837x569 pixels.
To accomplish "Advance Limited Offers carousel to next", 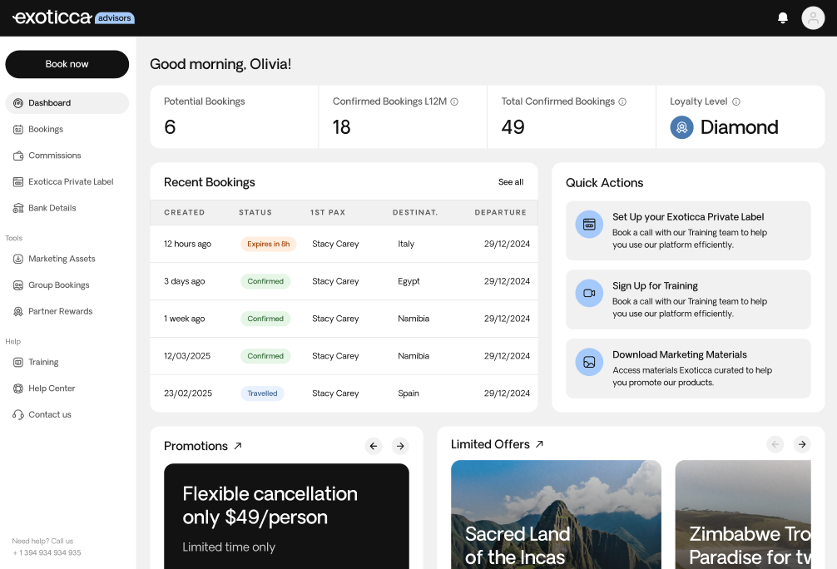I will coord(802,444).
